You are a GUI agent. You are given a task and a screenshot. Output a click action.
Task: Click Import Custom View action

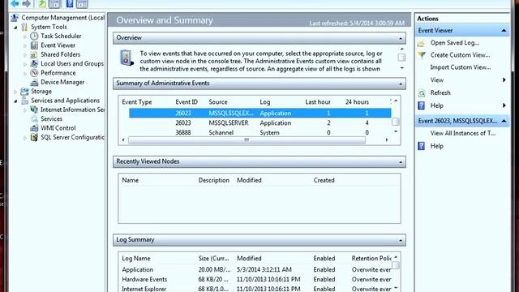(x=461, y=67)
